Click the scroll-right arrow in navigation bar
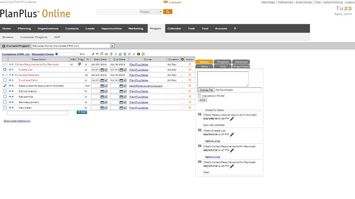The height and width of the screenshot is (199, 355). point(235,28)
